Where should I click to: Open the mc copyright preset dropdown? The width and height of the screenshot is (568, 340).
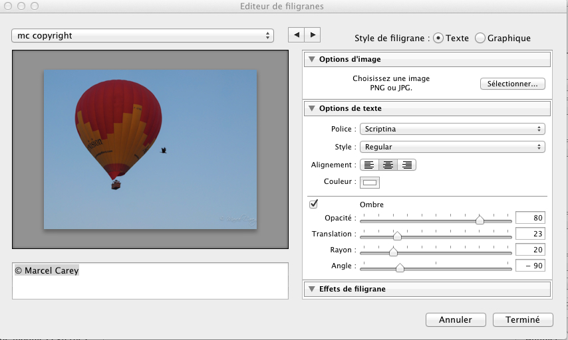[x=142, y=35]
